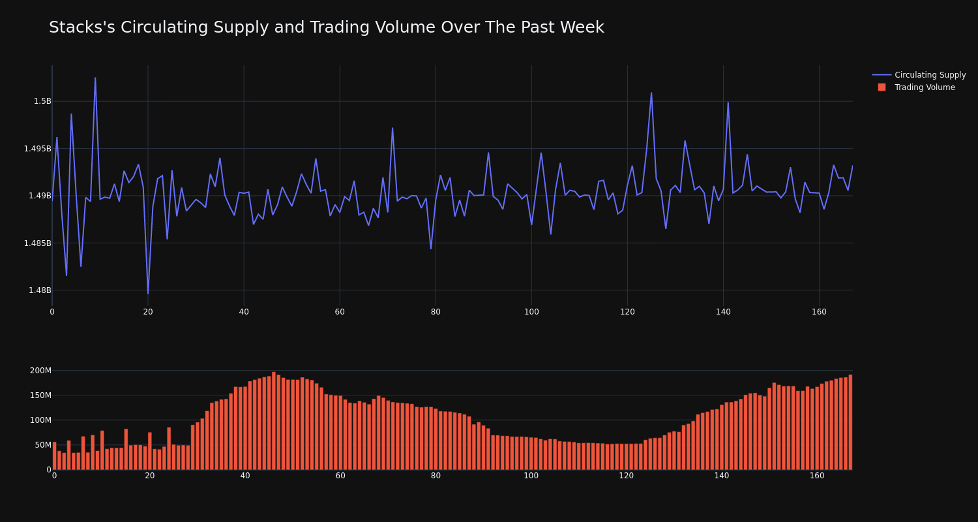The width and height of the screenshot is (978, 522).
Task: Click x-axis label 160 on supply chart
Action: pos(819,312)
